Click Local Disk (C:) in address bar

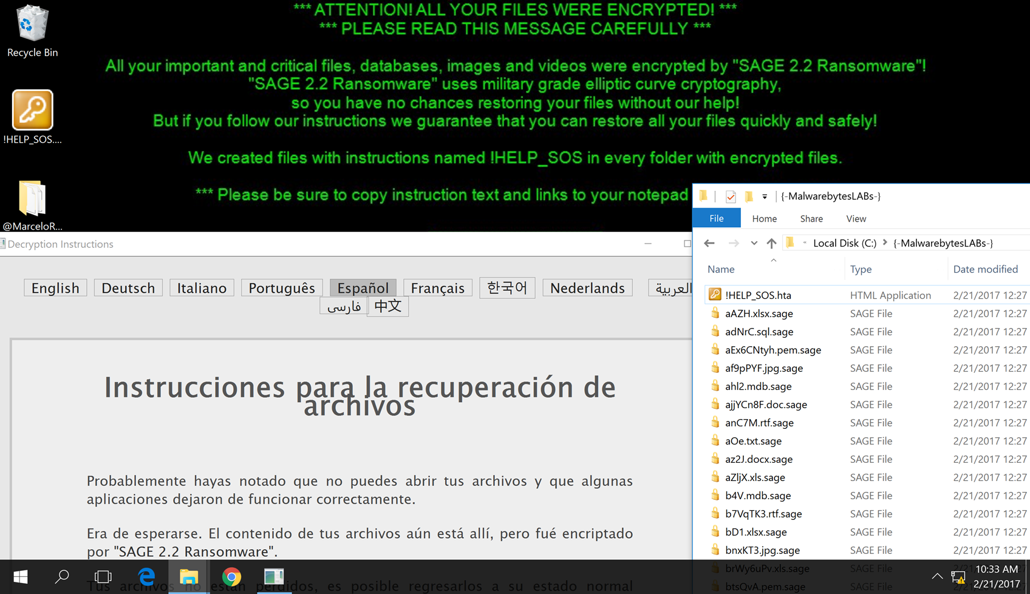click(845, 243)
